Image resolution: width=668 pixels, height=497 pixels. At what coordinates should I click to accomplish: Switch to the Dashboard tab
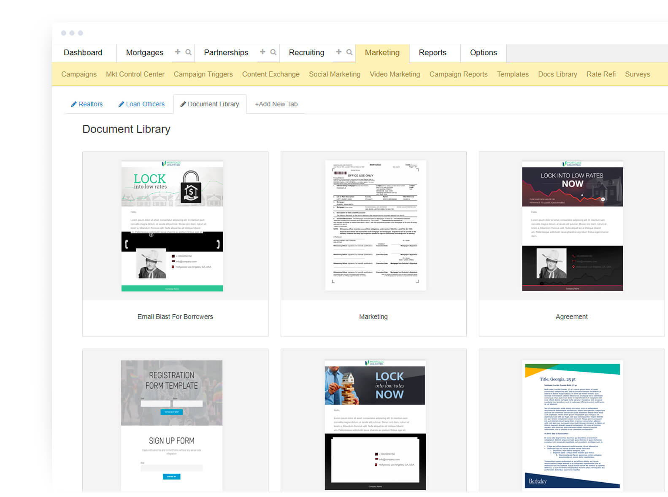[x=83, y=53]
